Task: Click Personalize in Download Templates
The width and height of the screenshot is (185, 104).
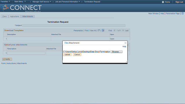Action: [78, 31]
